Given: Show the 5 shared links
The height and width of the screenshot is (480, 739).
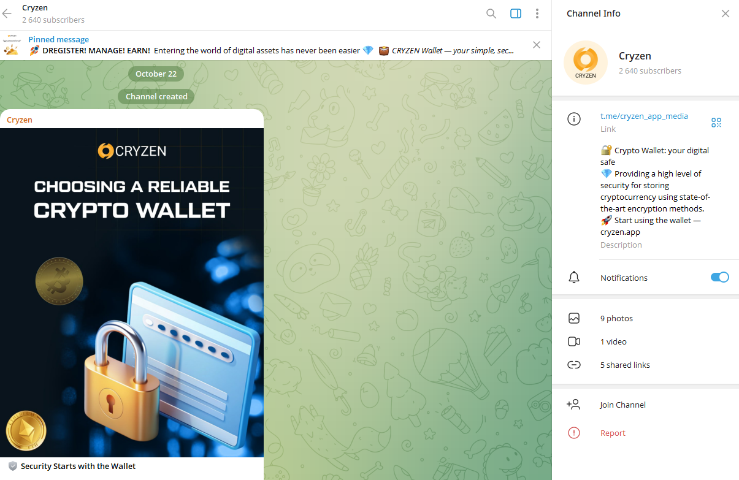Looking at the screenshot, I should 625,365.
